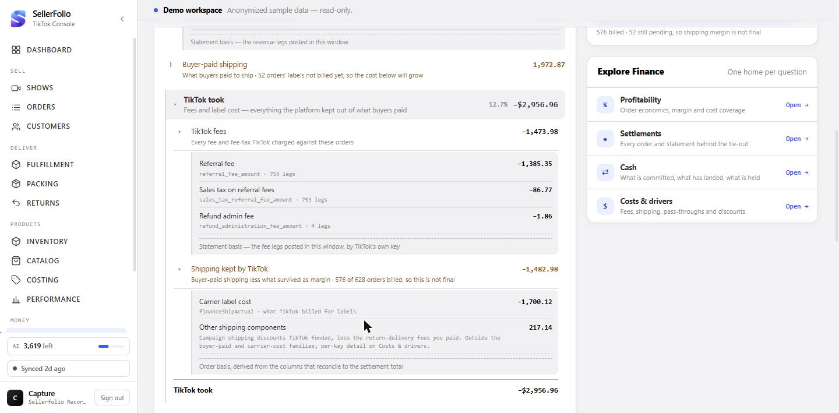Collapse the sidebar with the chevron

pos(122,19)
